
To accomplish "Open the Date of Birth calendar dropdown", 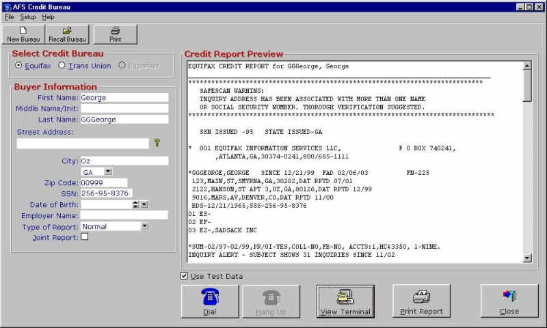I will pyautogui.click(x=144, y=204).
